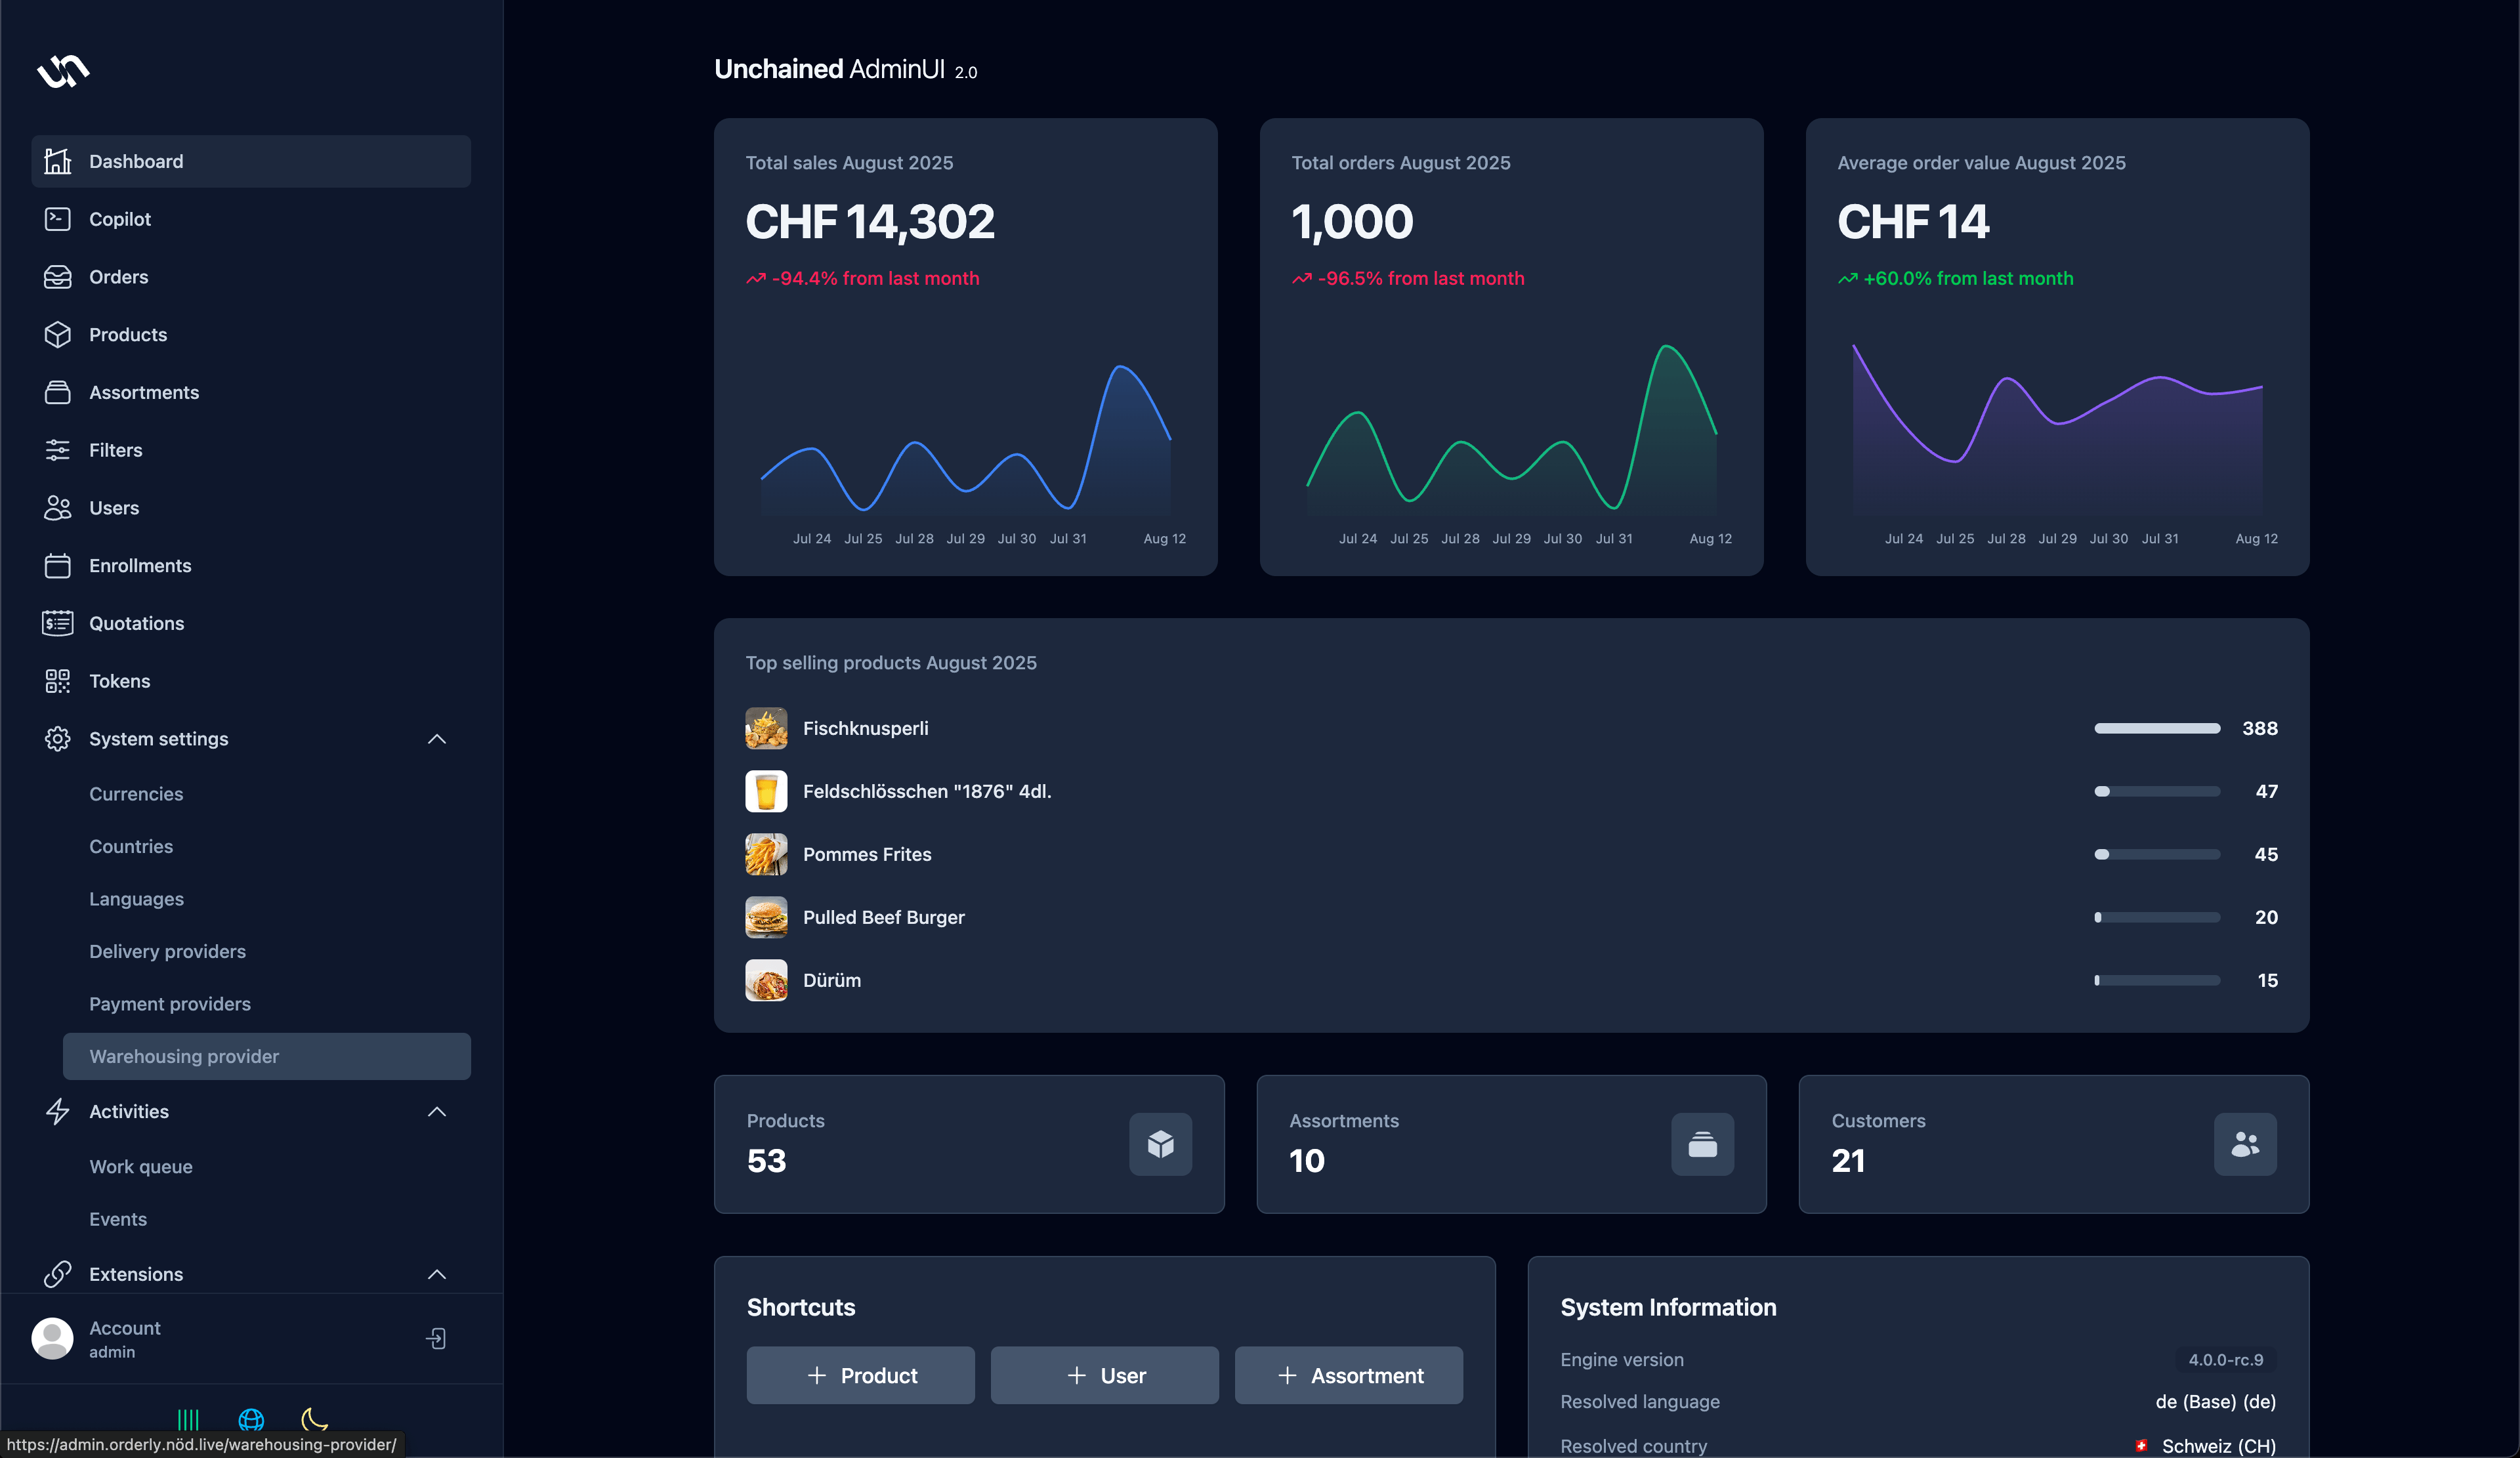Open the language globe toggle at the bottom
Screen dimensions: 2520x1458
pyautogui.click(x=251, y=1420)
